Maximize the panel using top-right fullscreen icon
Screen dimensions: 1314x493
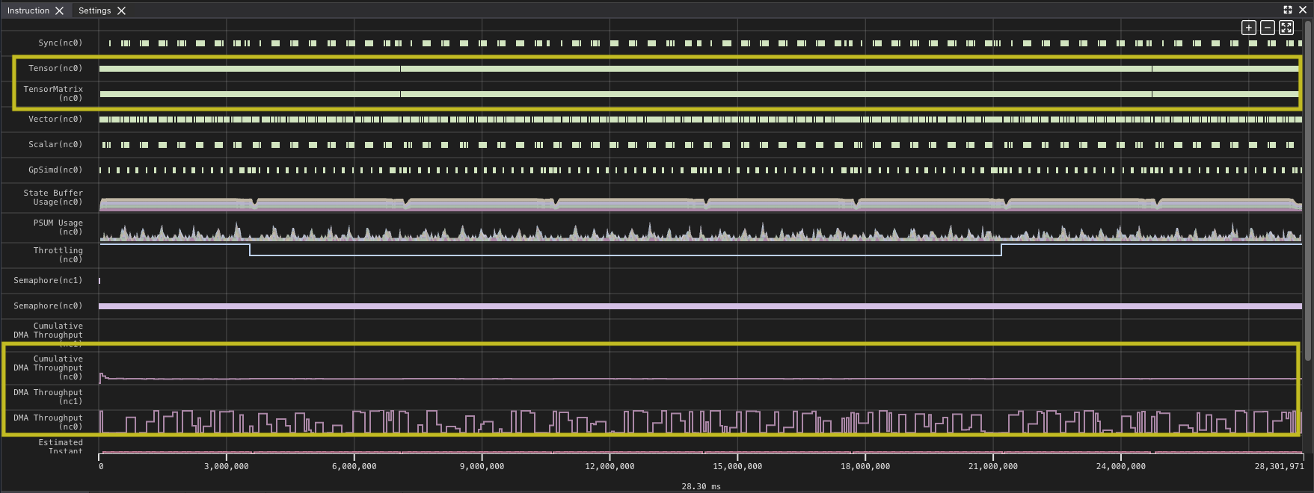[x=1287, y=10]
